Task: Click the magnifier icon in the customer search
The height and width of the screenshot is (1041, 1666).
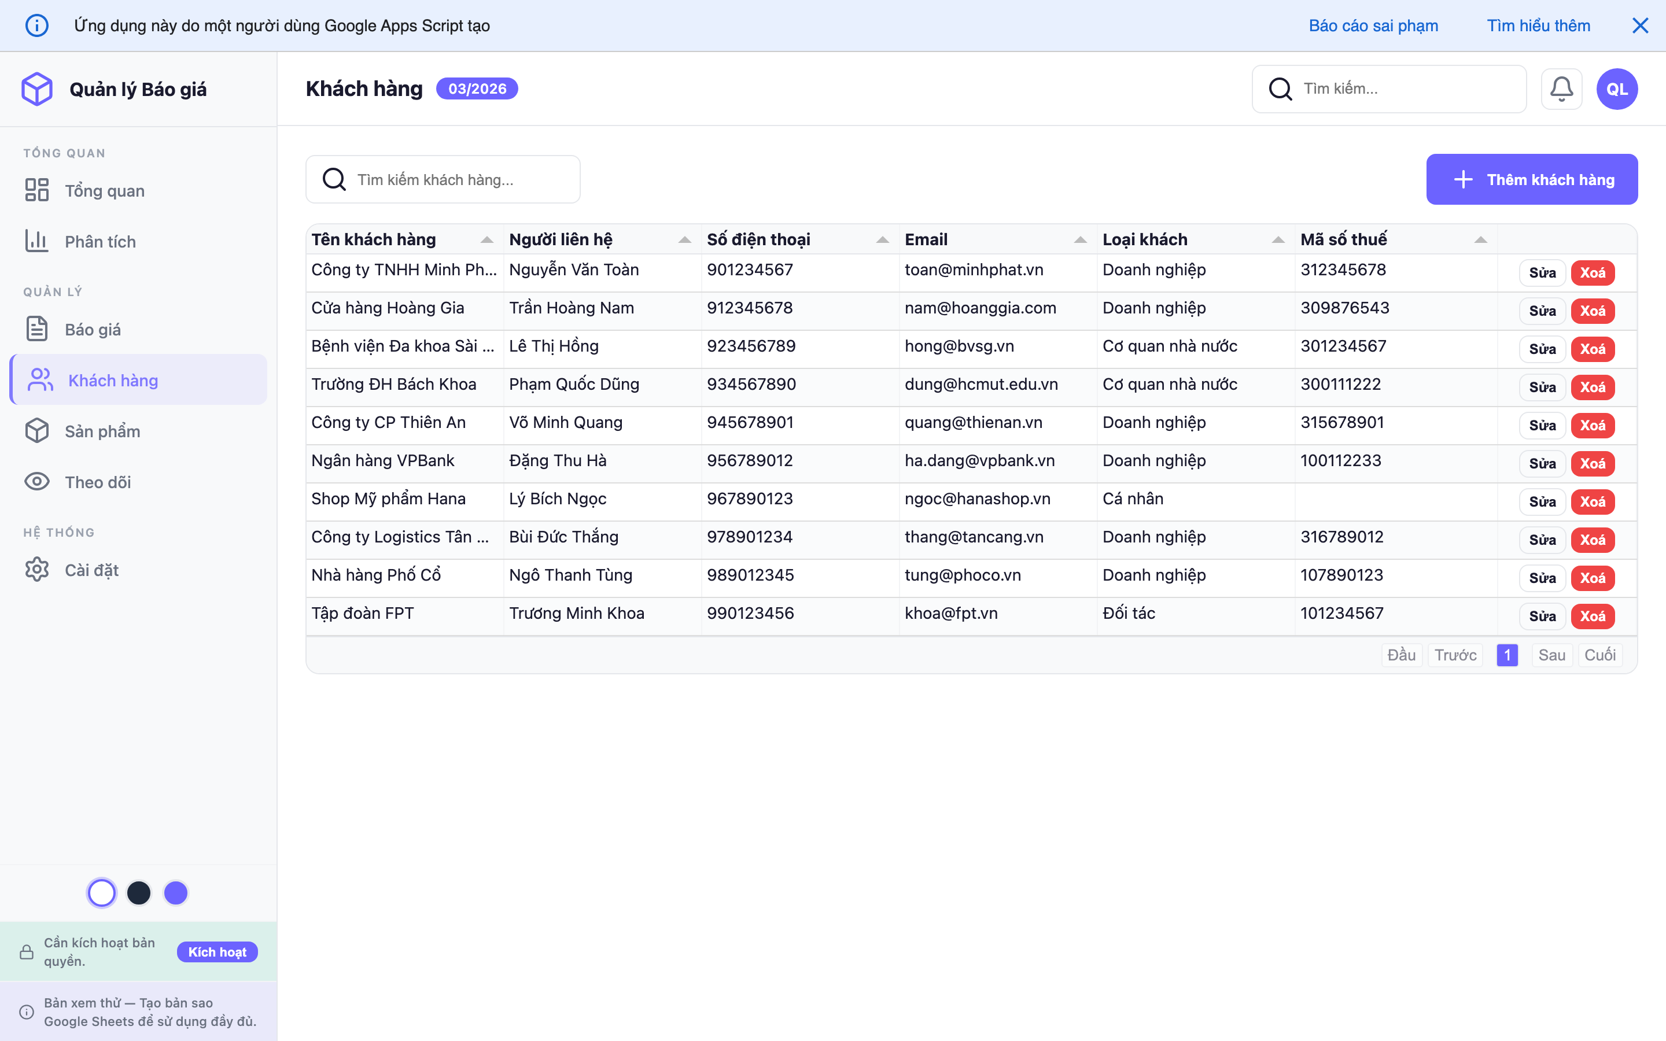Action: pyautogui.click(x=334, y=180)
